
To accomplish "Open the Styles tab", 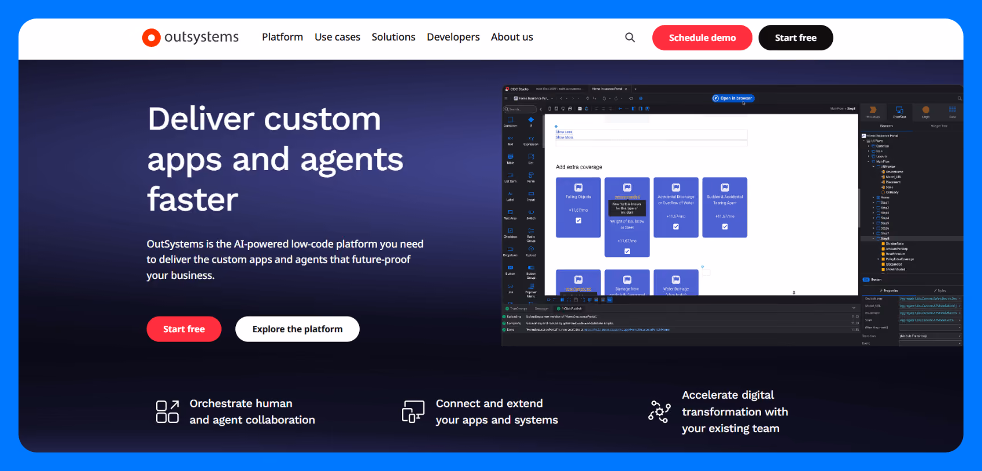I will click(x=940, y=290).
